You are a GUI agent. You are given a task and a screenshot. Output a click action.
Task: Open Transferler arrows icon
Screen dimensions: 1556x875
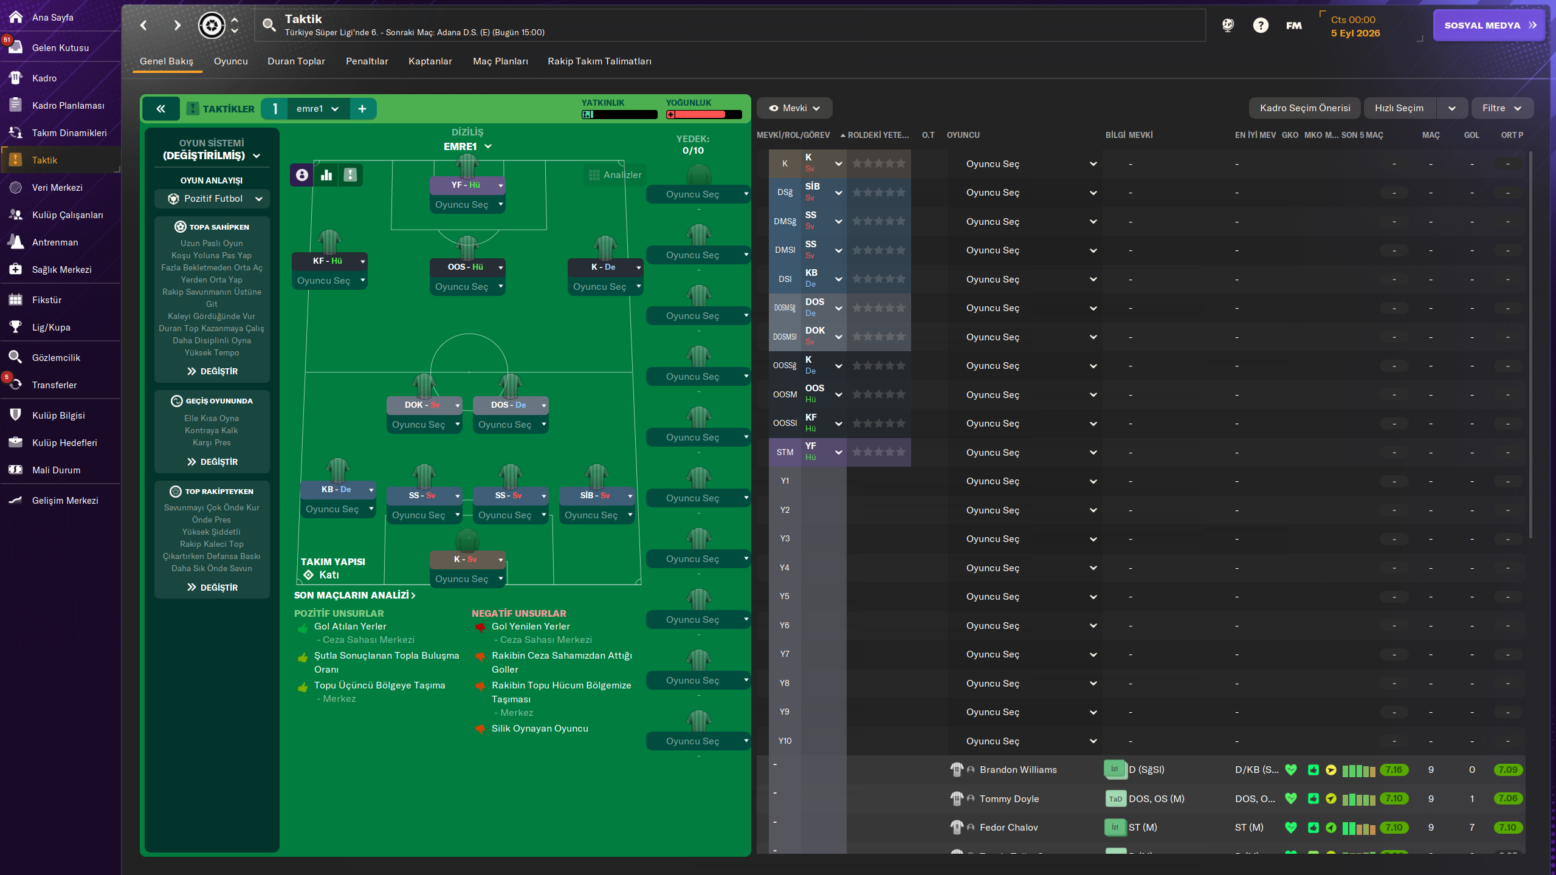pyautogui.click(x=16, y=385)
